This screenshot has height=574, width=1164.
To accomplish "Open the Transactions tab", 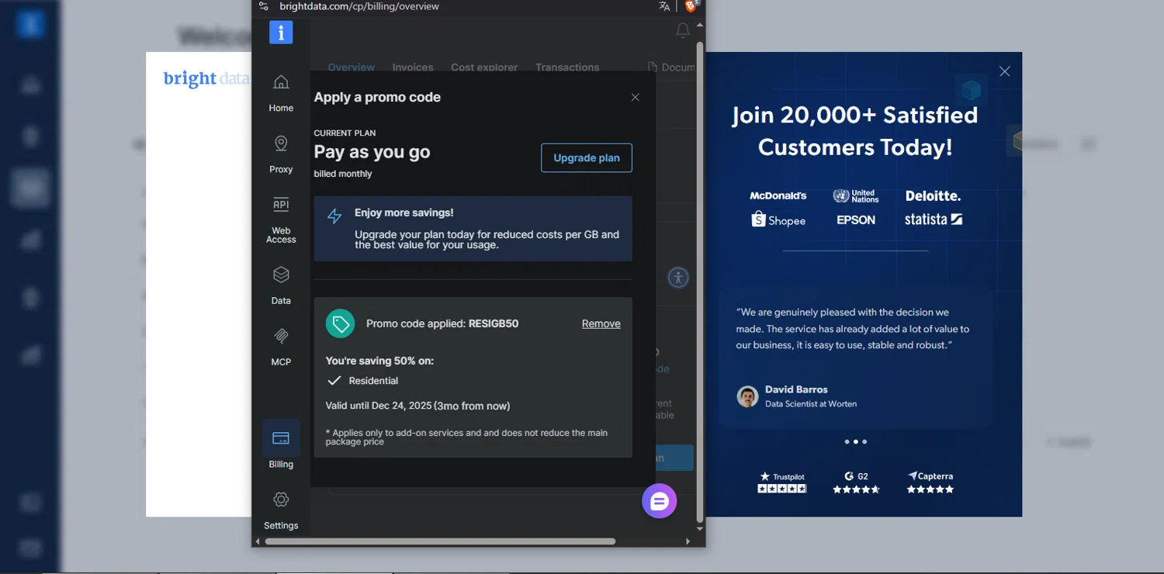I will (x=567, y=67).
